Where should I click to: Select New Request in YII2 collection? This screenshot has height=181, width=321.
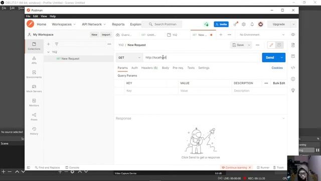(x=79, y=59)
